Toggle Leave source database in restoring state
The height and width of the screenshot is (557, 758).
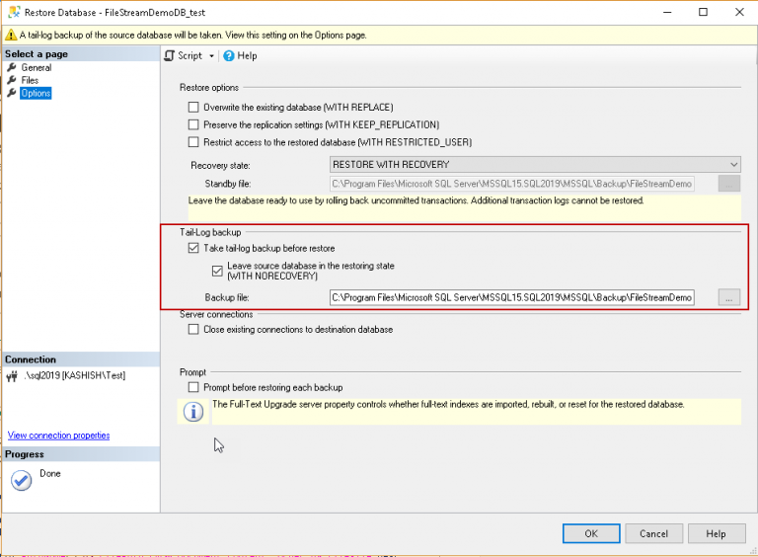pyautogui.click(x=217, y=271)
